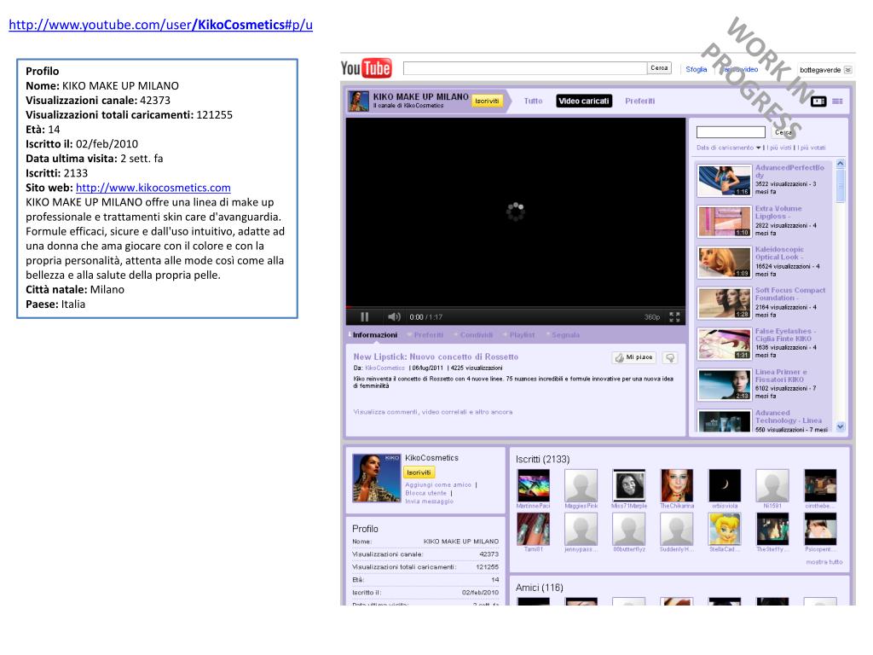Click the video progress bar
This screenshot has height=655, width=873.
(x=516, y=307)
